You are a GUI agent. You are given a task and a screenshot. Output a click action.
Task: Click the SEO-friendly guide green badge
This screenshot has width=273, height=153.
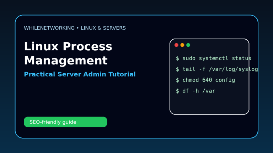(x=65, y=122)
